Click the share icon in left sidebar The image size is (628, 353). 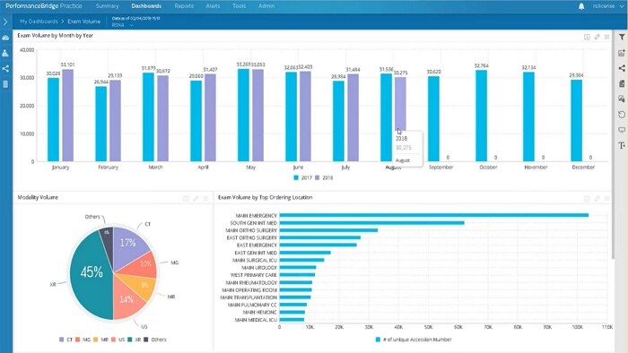5,68
